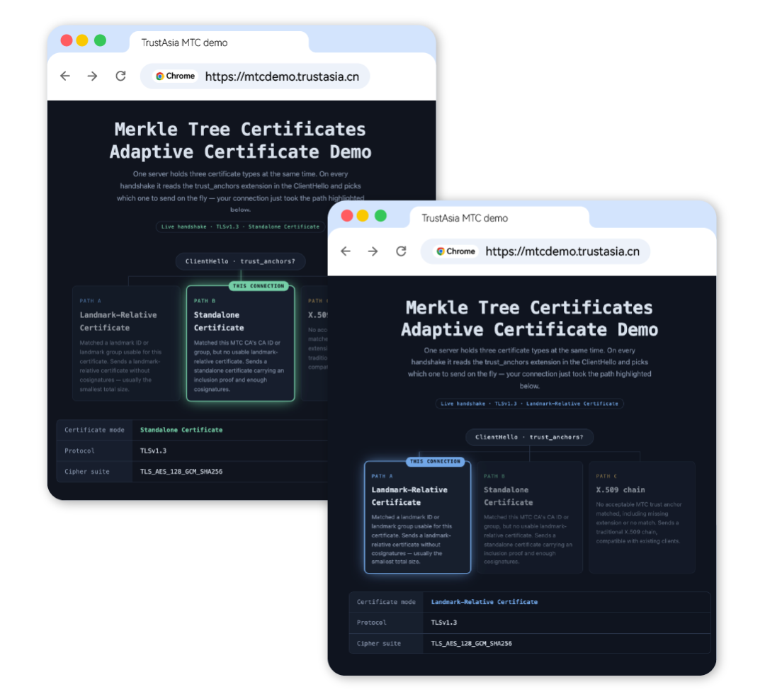Select highlighted Path A Landmark-Relative card in front window
The width and height of the screenshot is (765, 699).
point(418,517)
